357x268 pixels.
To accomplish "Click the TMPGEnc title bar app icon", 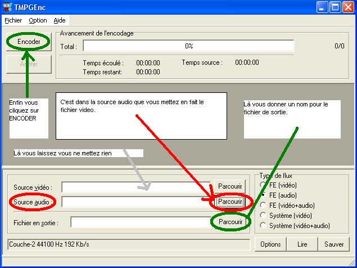I will point(7,7).
